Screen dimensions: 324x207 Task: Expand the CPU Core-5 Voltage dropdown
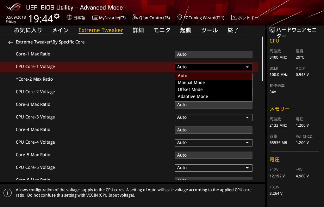214,168
